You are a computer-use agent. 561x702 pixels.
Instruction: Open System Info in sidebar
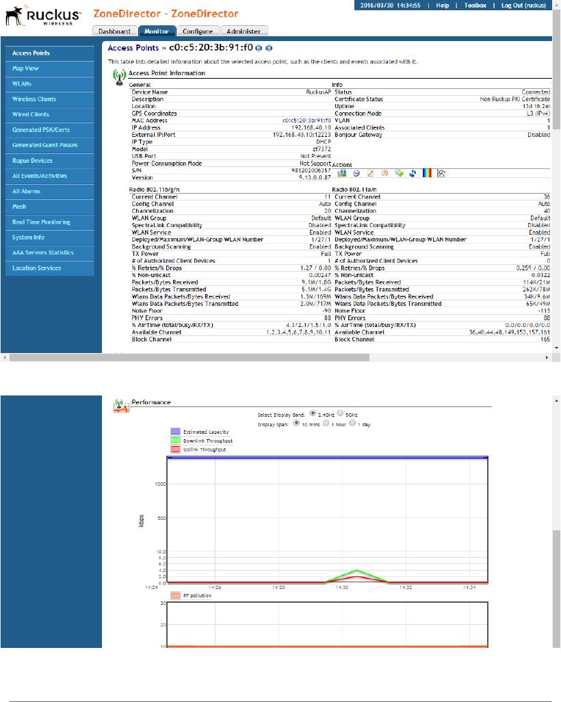[x=50, y=237]
